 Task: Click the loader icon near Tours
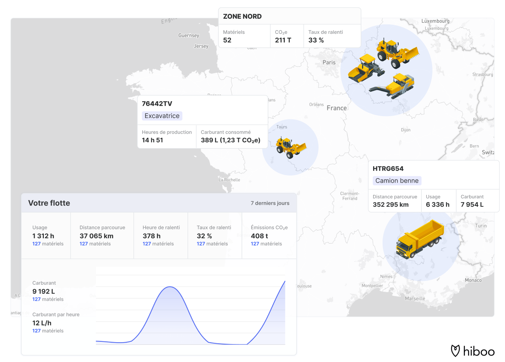(x=291, y=148)
